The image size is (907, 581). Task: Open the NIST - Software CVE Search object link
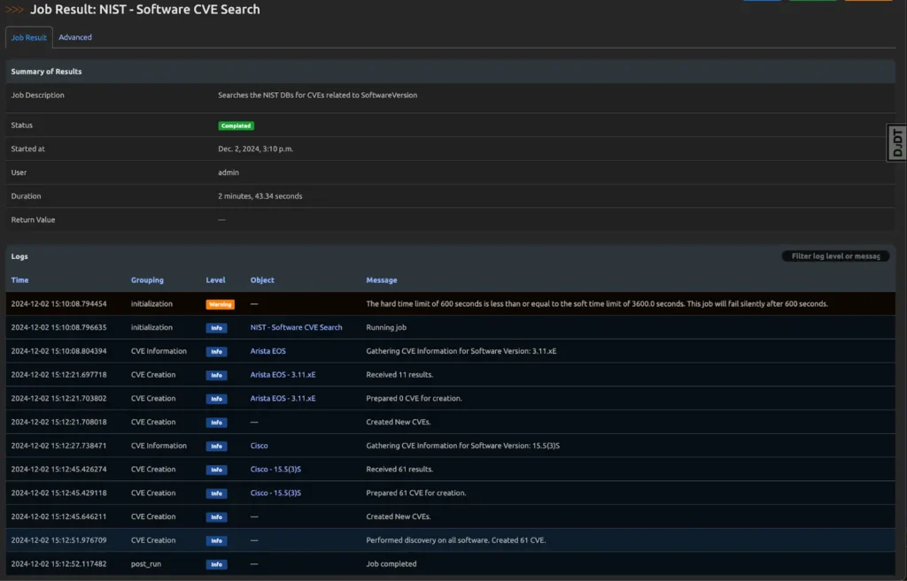point(296,328)
